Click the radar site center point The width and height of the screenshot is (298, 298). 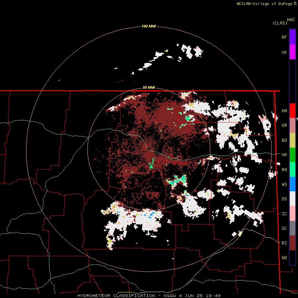(x=149, y=149)
